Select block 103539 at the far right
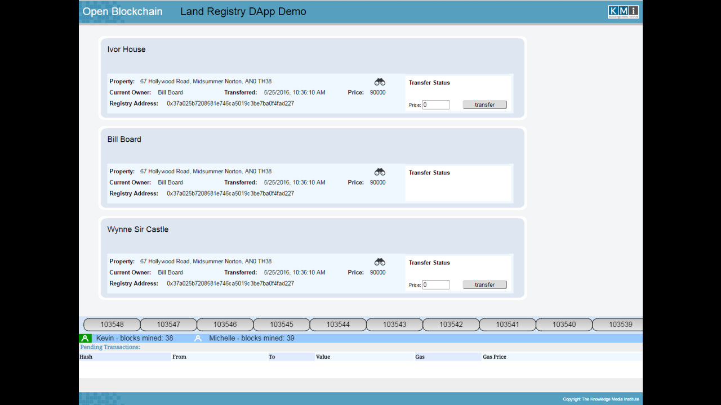This screenshot has width=721, height=405. tap(620, 324)
